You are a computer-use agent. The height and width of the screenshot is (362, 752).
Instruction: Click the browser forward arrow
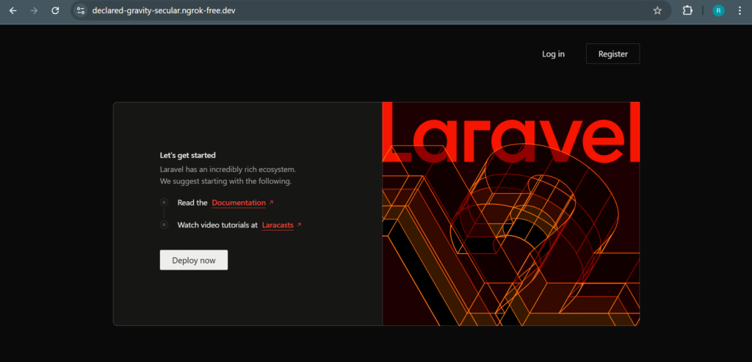[34, 10]
